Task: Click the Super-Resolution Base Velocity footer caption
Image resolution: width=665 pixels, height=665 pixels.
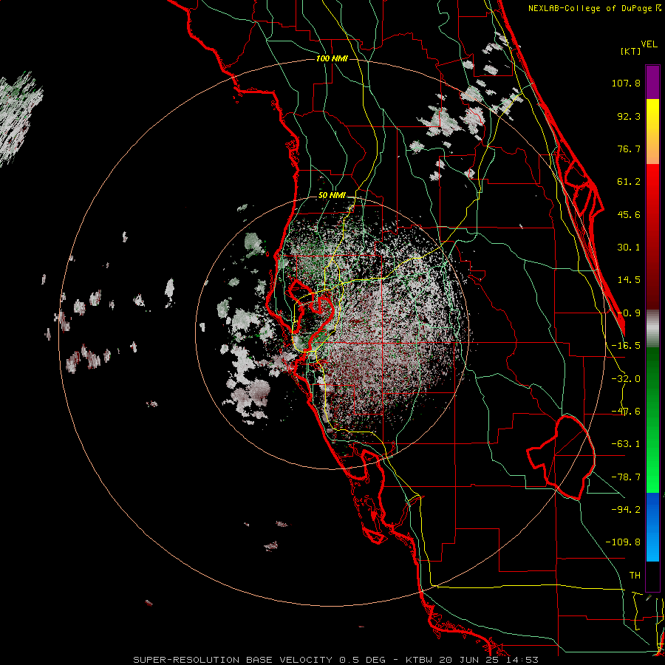Action: coord(336,660)
